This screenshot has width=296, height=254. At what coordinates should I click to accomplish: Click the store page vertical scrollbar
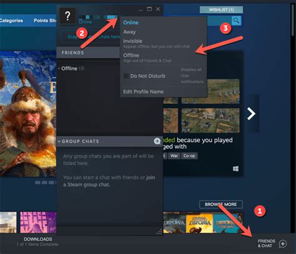point(292,20)
